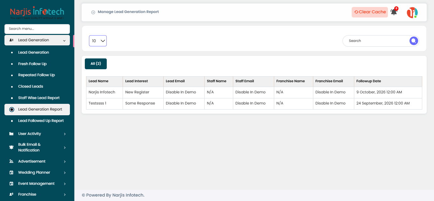Expand the Wedding Planner menu chevron
The image size is (434, 201).
click(x=64, y=173)
